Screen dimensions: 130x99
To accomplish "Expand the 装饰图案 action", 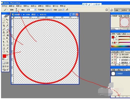I will coord(120,60).
